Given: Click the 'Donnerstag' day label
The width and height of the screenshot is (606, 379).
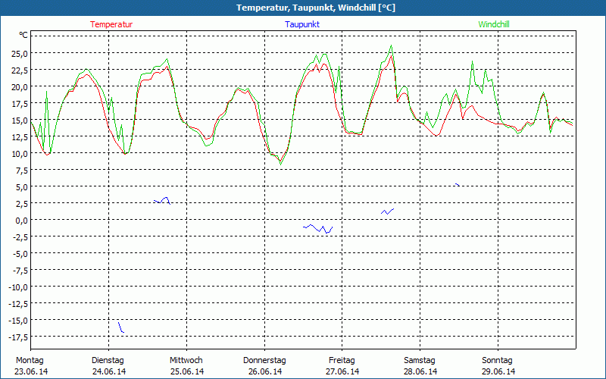Looking at the screenshot, I should pyautogui.click(x=264, y=361).
